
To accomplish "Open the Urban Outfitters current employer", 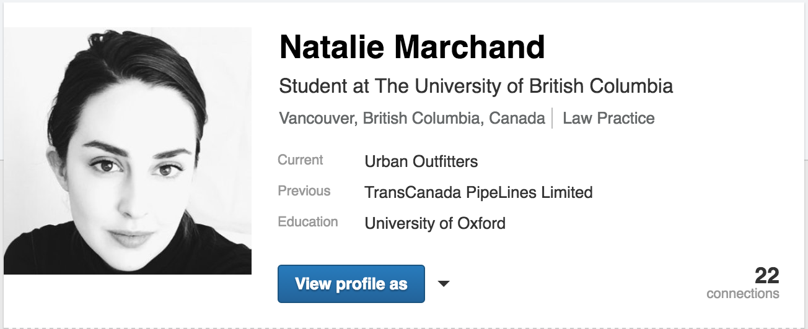I will [421, 162].
